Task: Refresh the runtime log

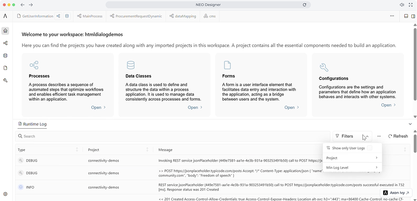Action: click(398, 136)
